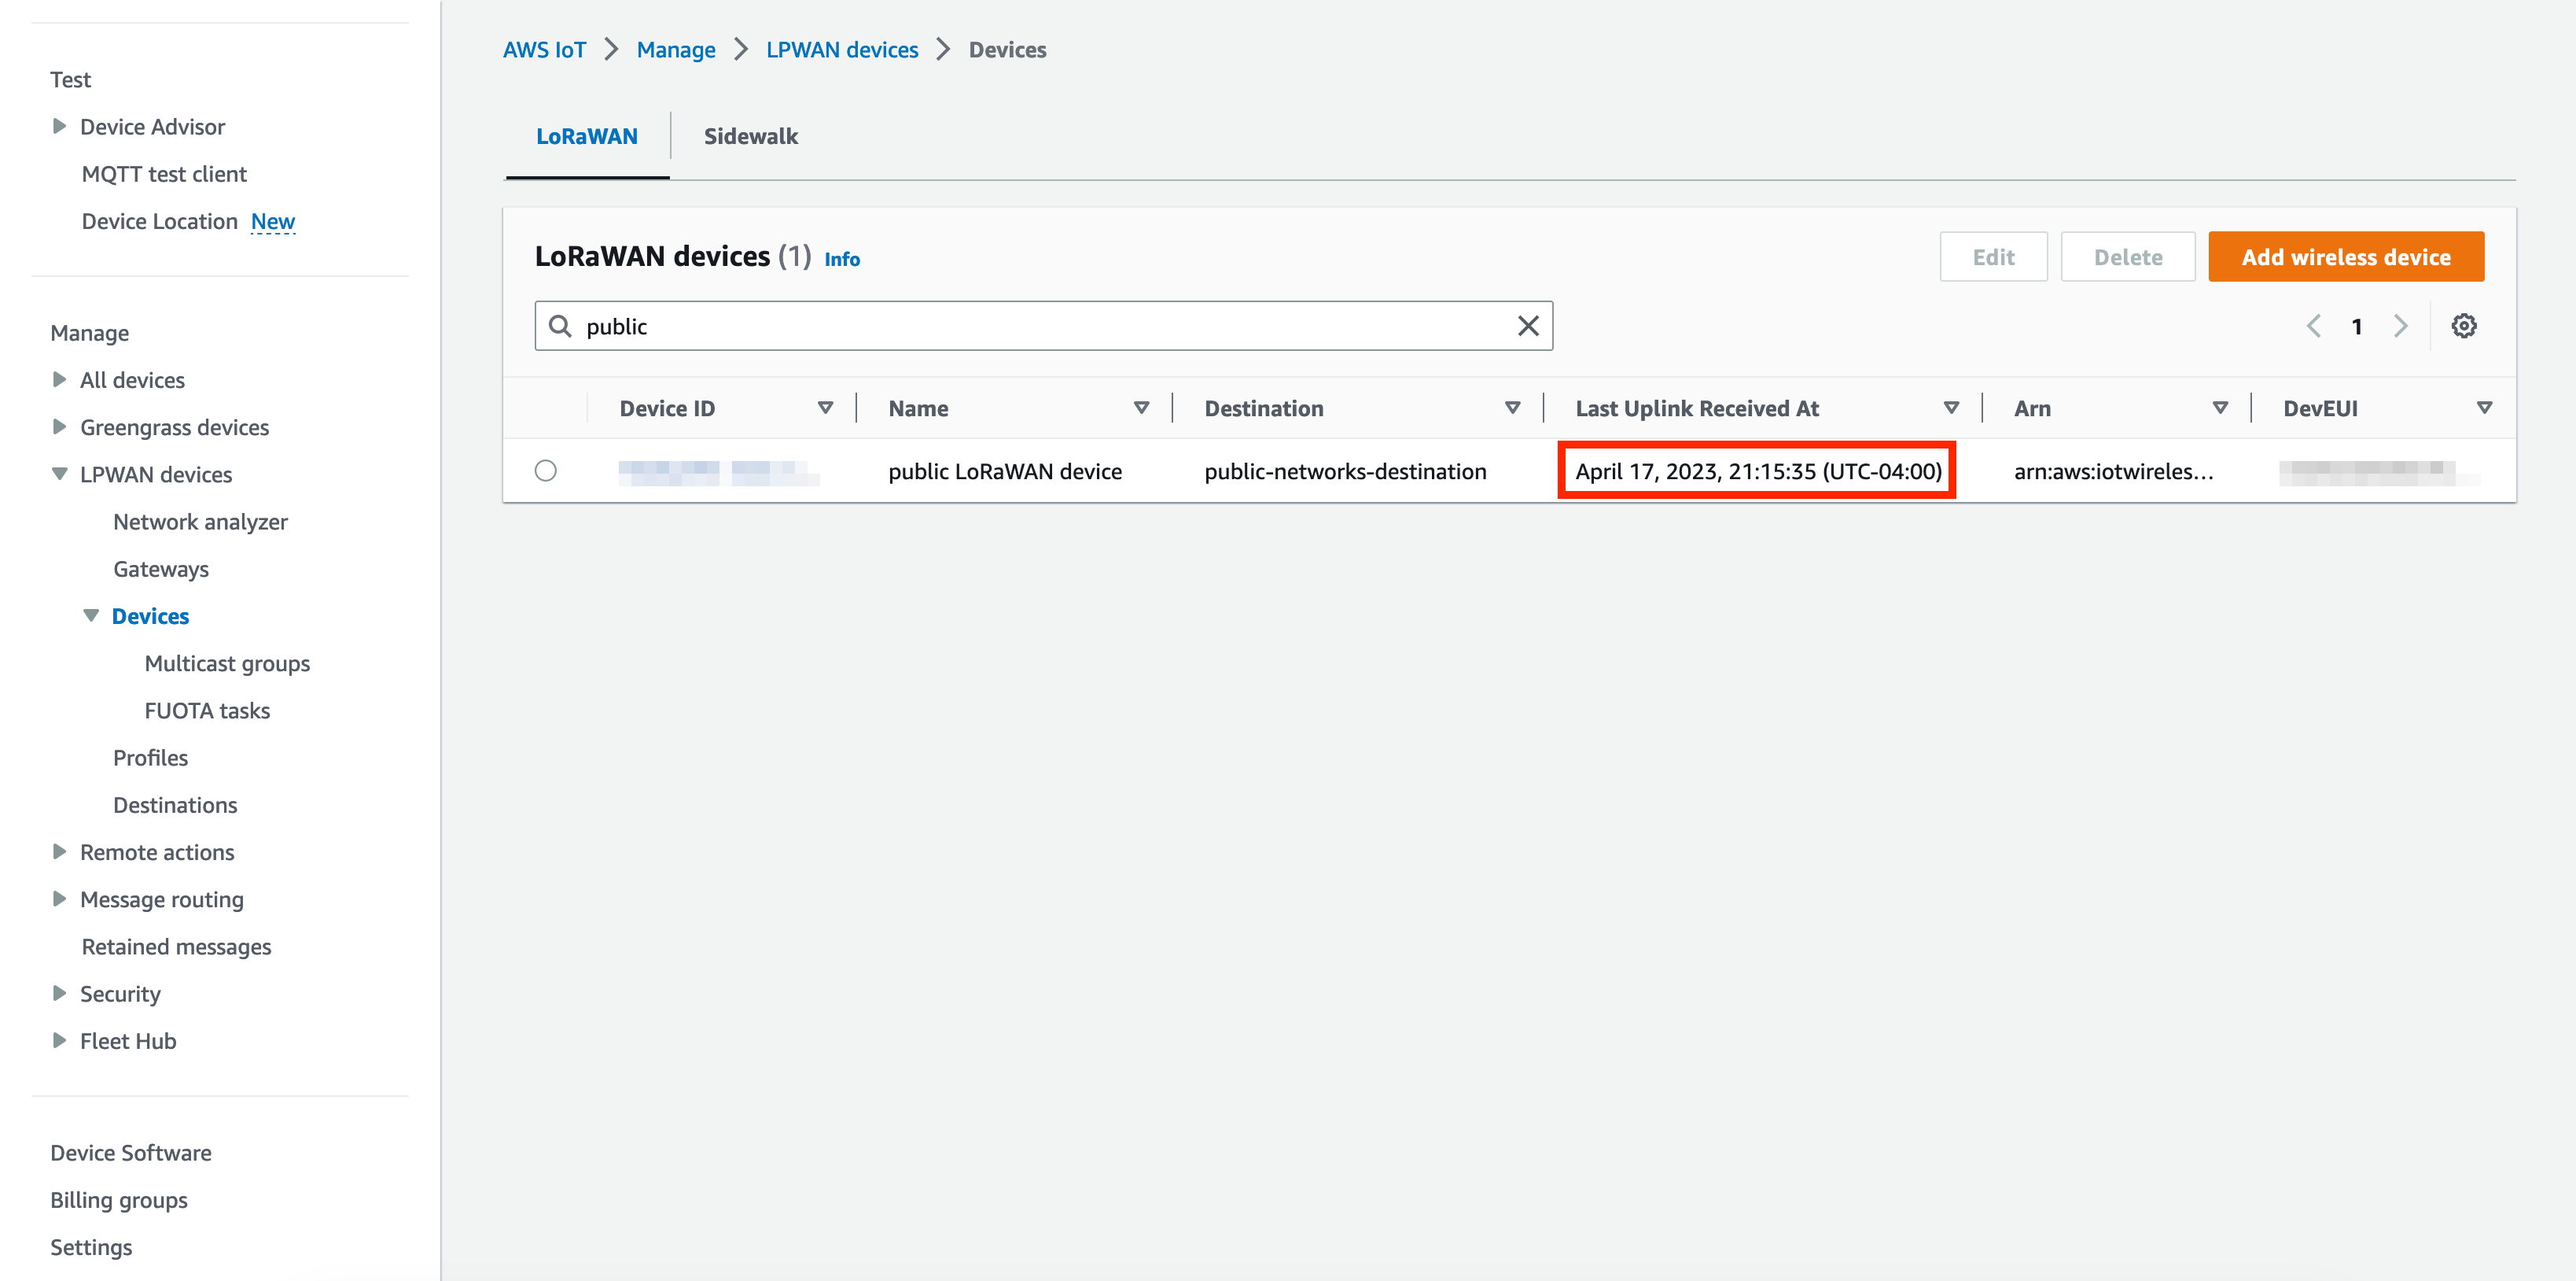Clear the search field using the X icon

[x=1528, y=325]
